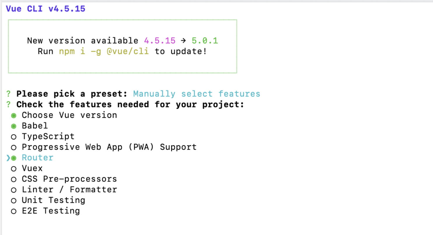Click the question mark before preset prompt
Screen dimensions: 433x235
pyautogui.click(x=8, y=94)
